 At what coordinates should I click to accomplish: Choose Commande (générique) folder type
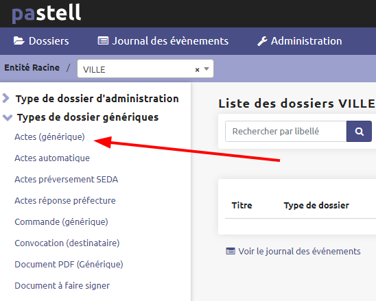click(x=61, y=222)
